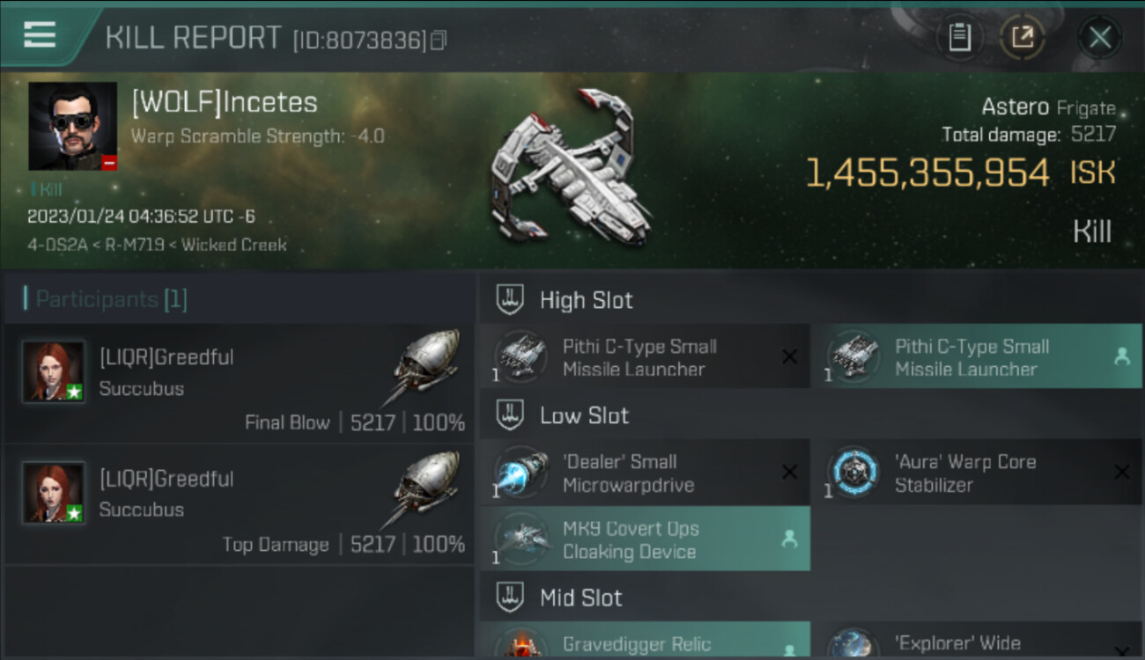Close the kill report window
The width and height of the screenshot is (1145, 660).
pyautogui.click(x=1099, y=38)
